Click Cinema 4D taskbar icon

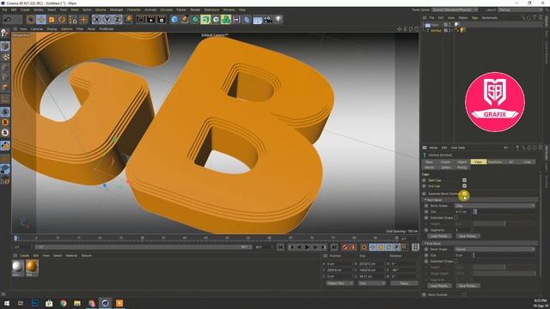(105, 303)
